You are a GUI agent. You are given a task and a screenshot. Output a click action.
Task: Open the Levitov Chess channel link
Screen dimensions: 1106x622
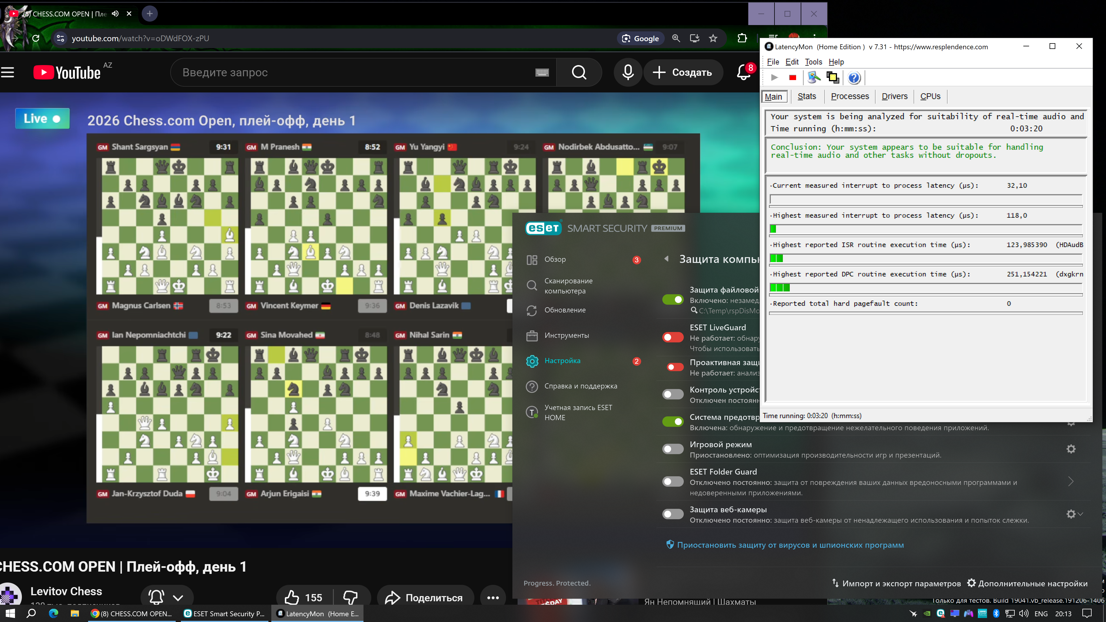[66, 591]
